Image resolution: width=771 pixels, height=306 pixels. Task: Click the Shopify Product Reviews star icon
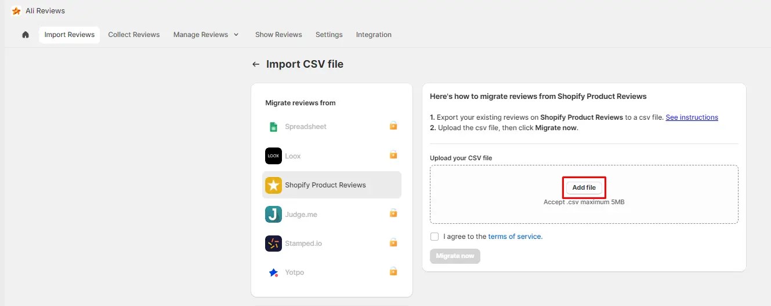pyautogui.click(x=273, y=185)
